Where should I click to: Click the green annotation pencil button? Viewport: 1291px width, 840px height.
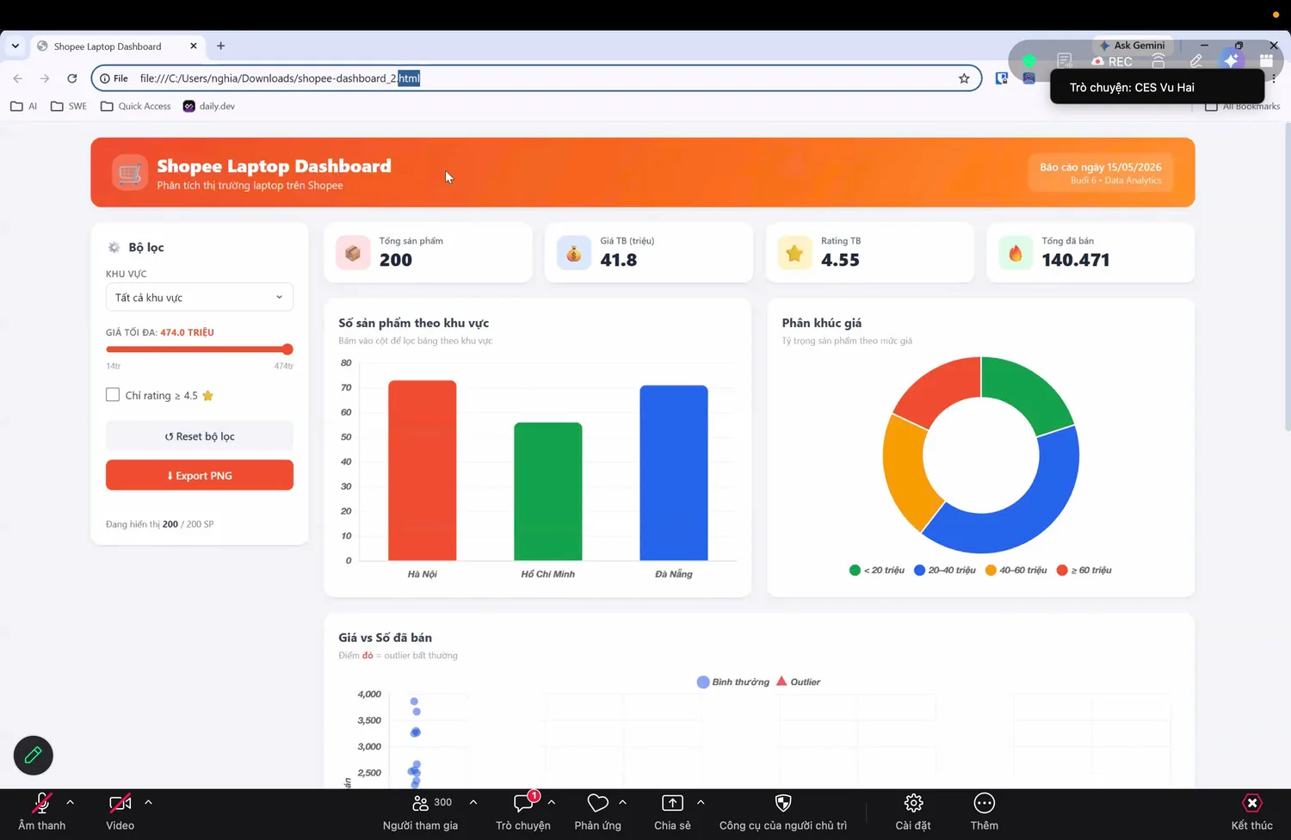click(x=34, y=756)
